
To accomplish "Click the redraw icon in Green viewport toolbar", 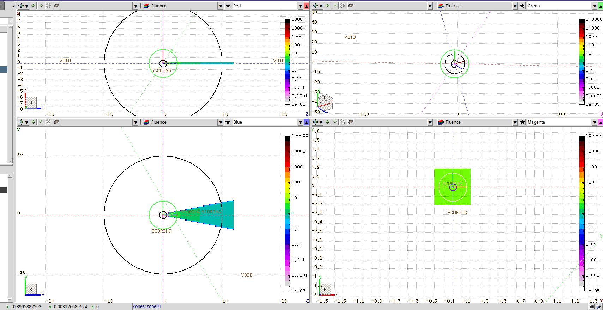I will 343,6.
